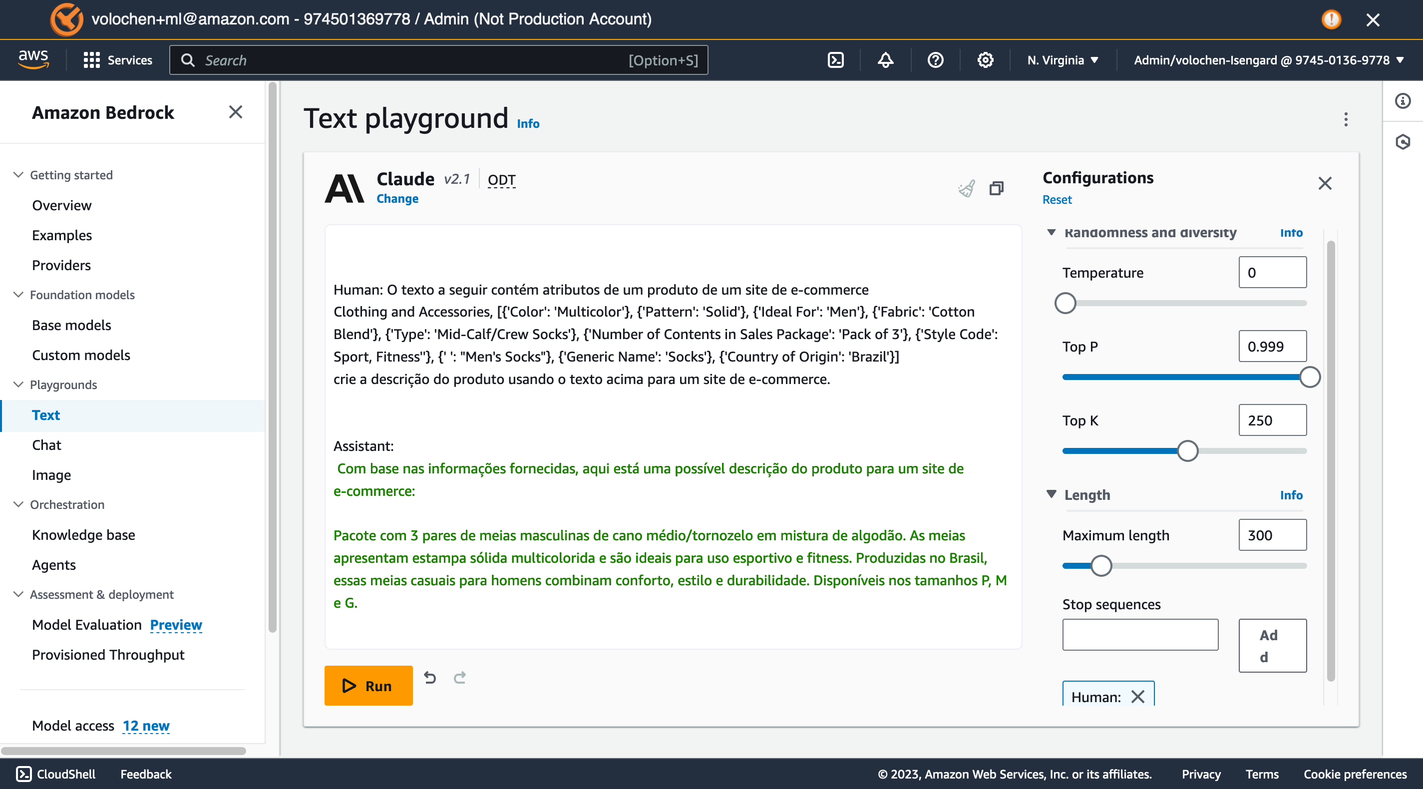Viewport: 1423px width, 789px height.
Task: Click the three-dot menu in Text playground
Action: 1346,119
